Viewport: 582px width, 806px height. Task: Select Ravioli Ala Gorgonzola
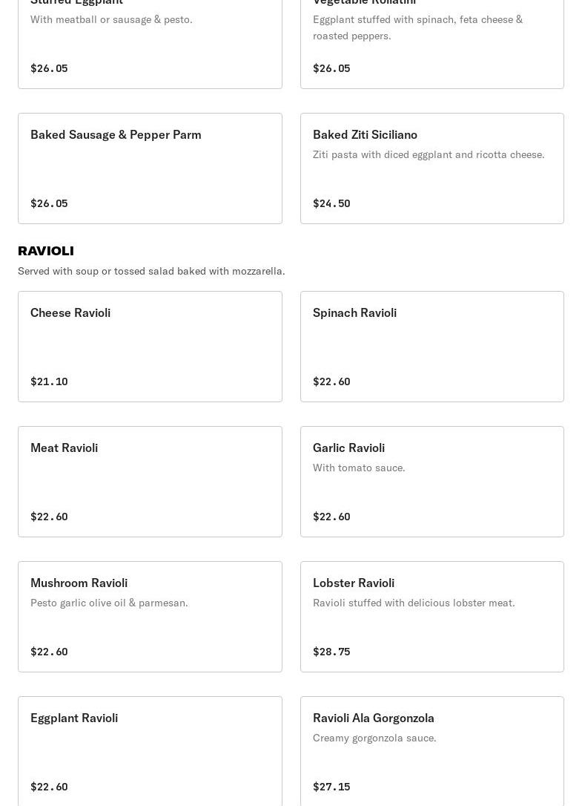431,751
